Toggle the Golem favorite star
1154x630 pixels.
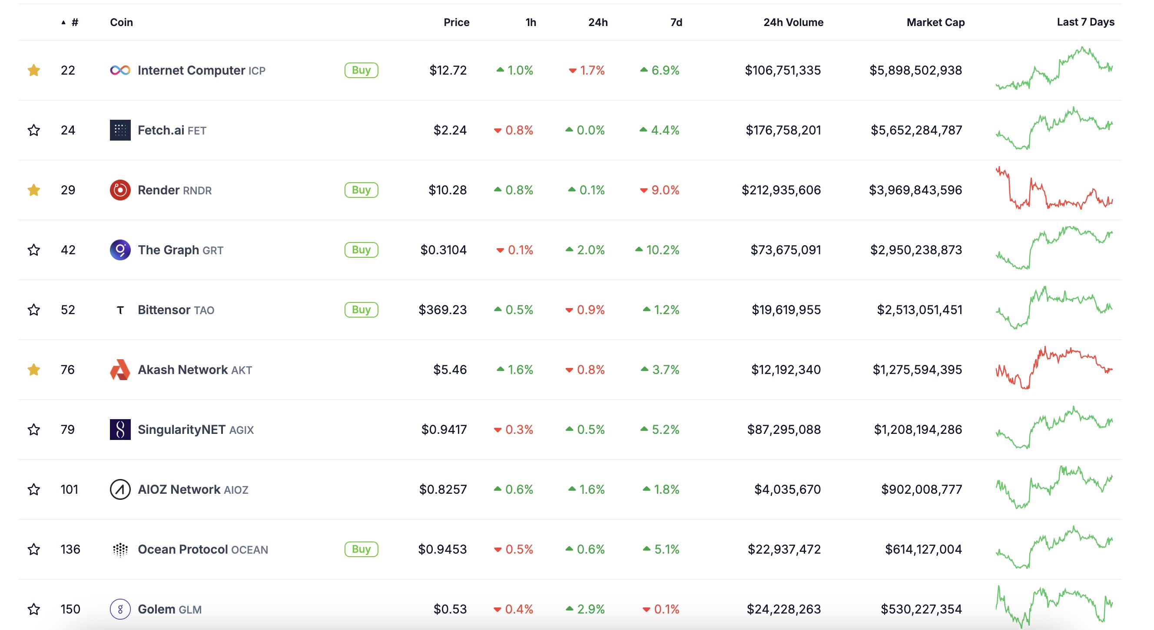click(33, 609)
